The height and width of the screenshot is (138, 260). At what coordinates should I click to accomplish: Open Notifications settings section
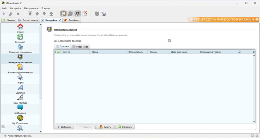tap(20, 109)
